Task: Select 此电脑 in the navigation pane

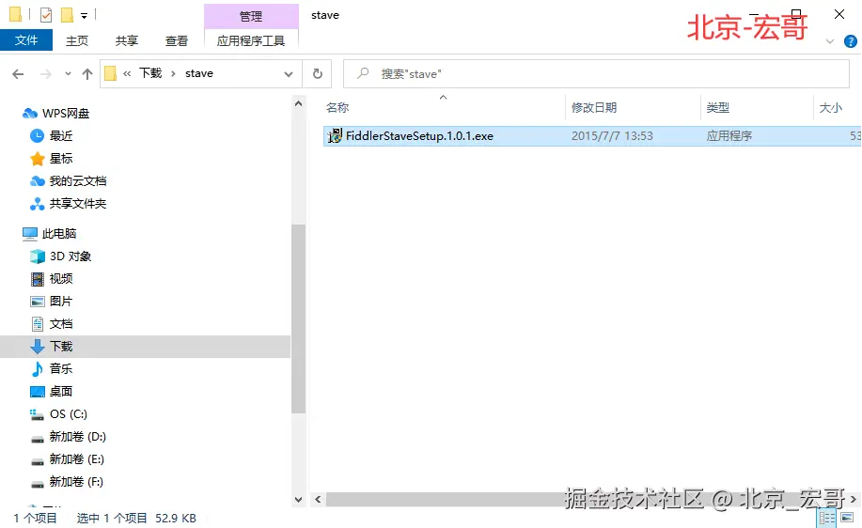Action: pos(59,234)
